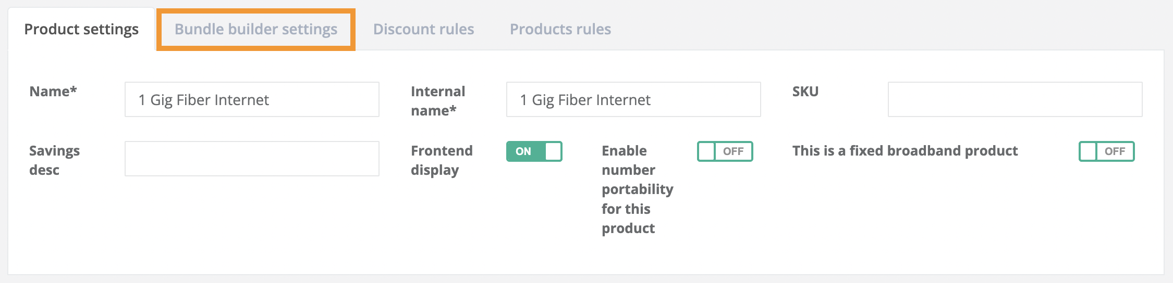Click the white knob on number portability switch

pos(707,151)
